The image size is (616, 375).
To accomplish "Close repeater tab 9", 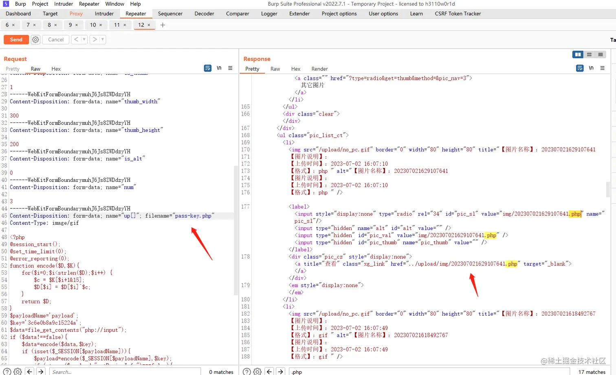I will [77, 25].
